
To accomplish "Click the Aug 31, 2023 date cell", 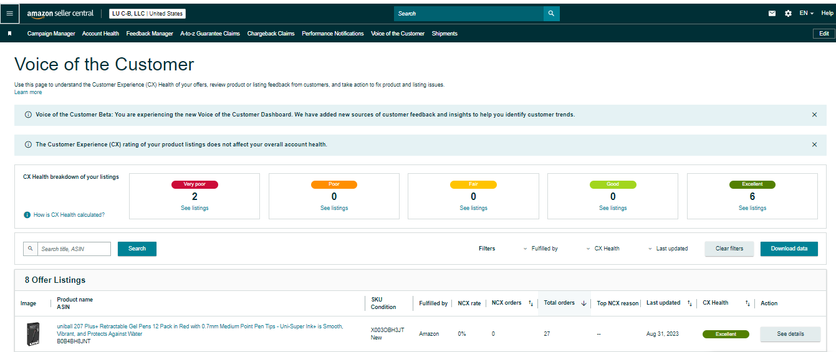I will click(x=663, y=334).
